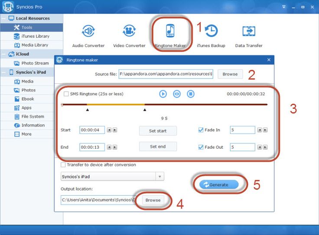Screen dimensions: 319x235
Task: Click the Fade In value field
Action: (243, 130)
